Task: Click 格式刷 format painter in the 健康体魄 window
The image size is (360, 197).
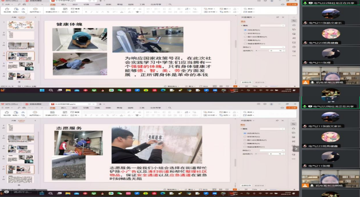Action: pyautogui.click(x=7, y=10)
